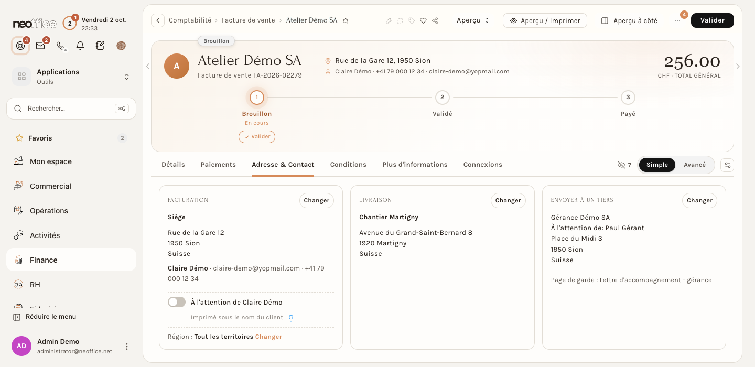This screenshot has width=755, height=367.
Task: Mark Atelier Démo SA as favorite with the star
Action: tap(346, 20)
